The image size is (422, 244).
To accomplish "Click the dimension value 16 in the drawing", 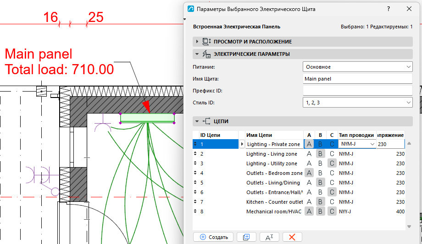I will [x=50, y=17].
